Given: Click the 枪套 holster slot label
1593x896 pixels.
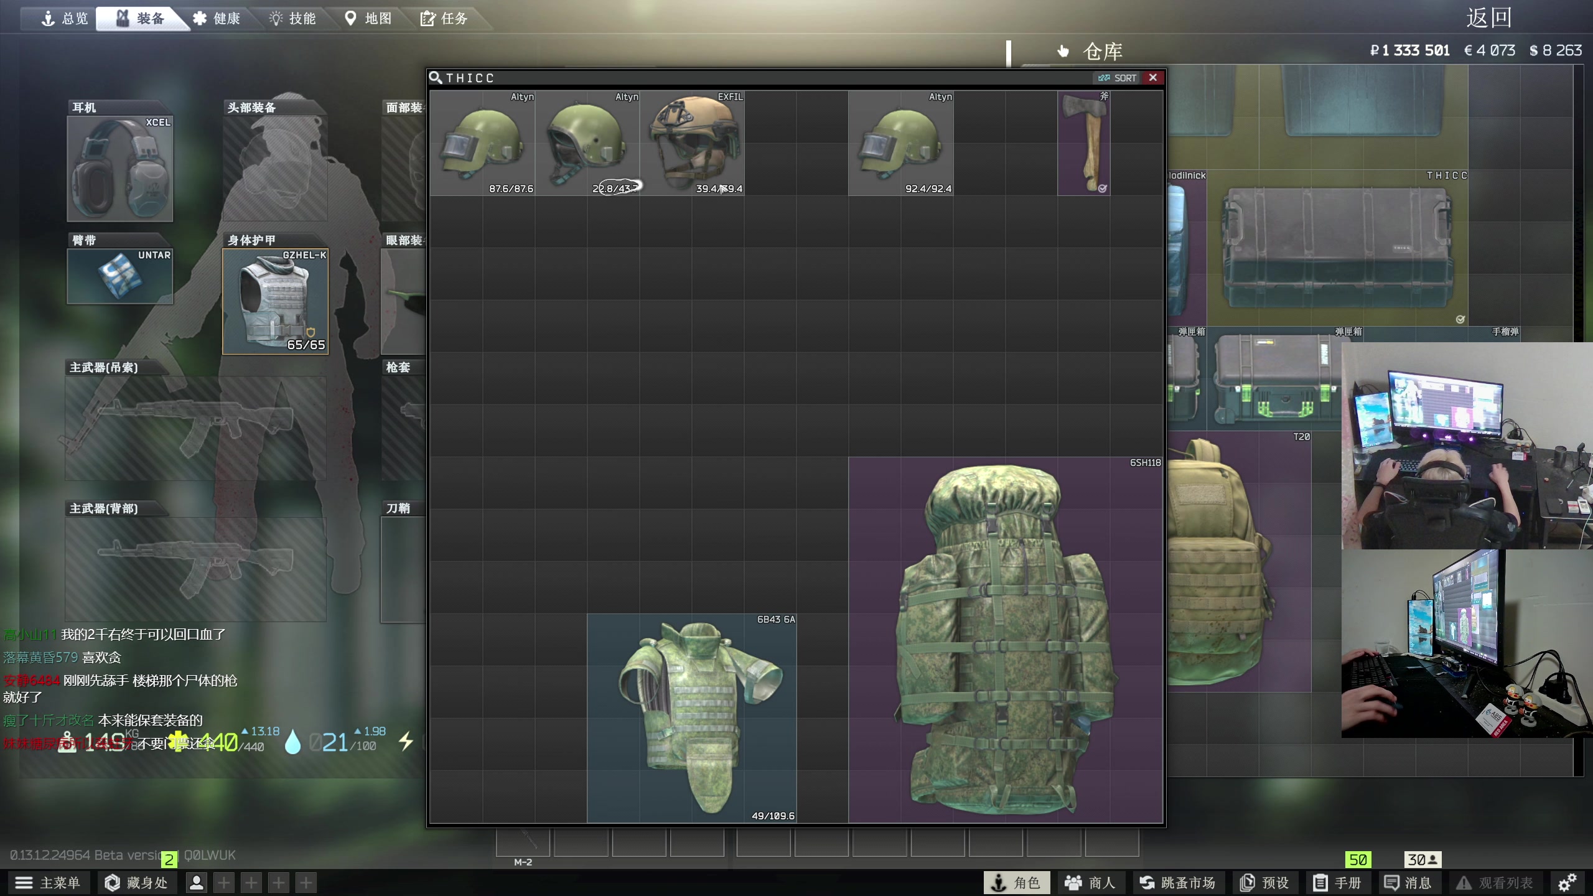Looking at the screenshot, I should (x=398, y=367).
